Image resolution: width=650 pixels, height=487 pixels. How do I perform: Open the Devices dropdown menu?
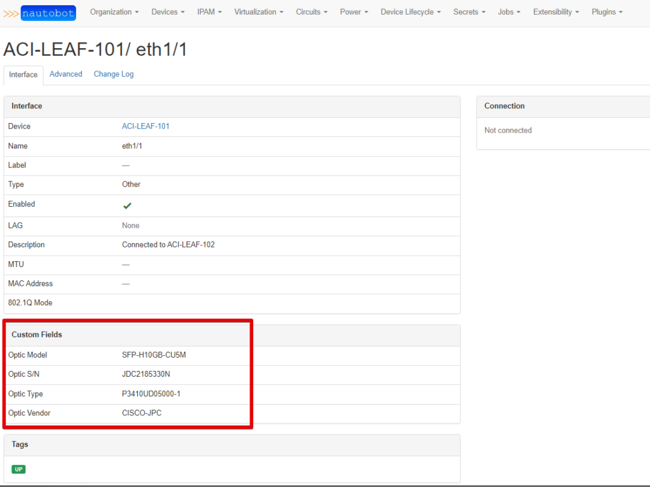pos(168,12)
